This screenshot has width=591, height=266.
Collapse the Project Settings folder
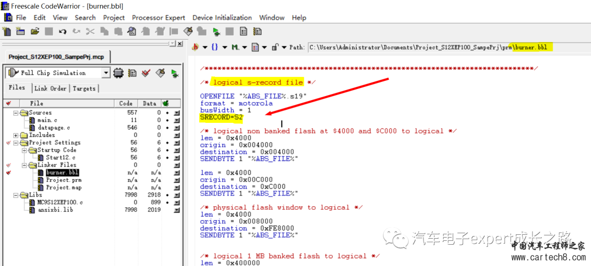point(16,143)
